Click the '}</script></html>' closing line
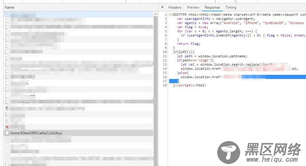This screenshot has height=166, width=306. [189, 85]
